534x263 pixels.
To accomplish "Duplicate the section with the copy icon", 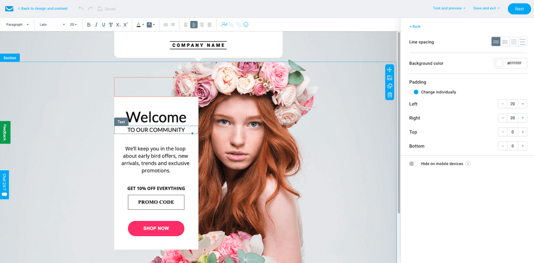I will [389, 86].
